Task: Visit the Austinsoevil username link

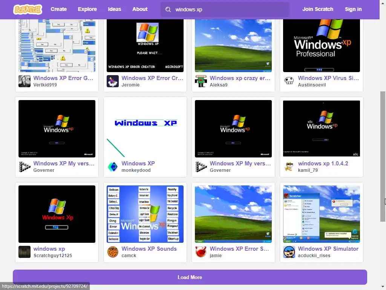Action: click(x=312, y=85)
